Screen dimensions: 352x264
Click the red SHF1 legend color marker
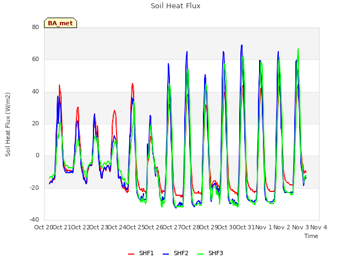131,254
